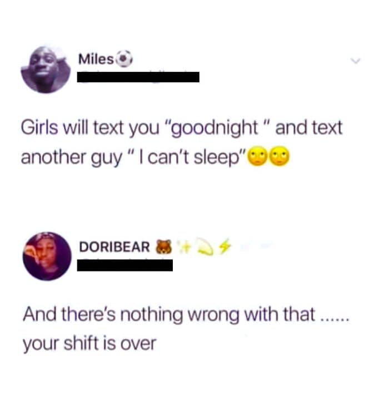The width and height of the screenshot is (389, 415).
Task: Click the soccer ball emoji beside Miles
Action: coord(124,59)
